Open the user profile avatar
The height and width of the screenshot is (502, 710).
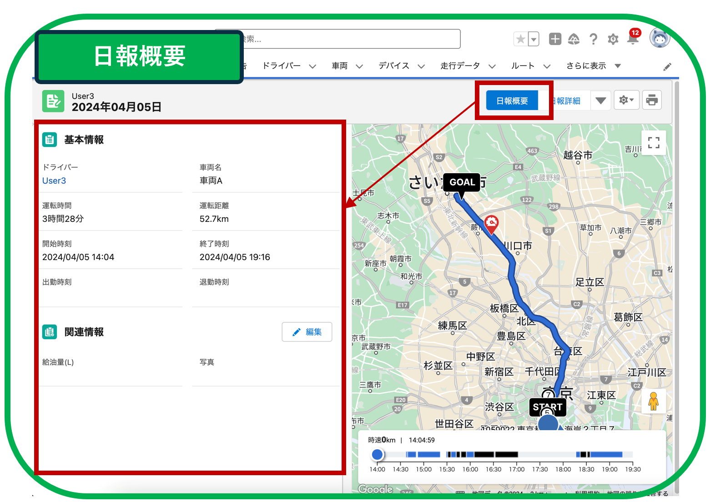tap(660, 38)
